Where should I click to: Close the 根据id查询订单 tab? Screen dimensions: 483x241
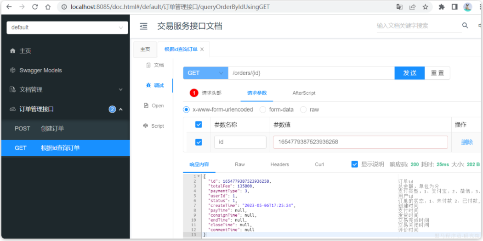[202, 49]
